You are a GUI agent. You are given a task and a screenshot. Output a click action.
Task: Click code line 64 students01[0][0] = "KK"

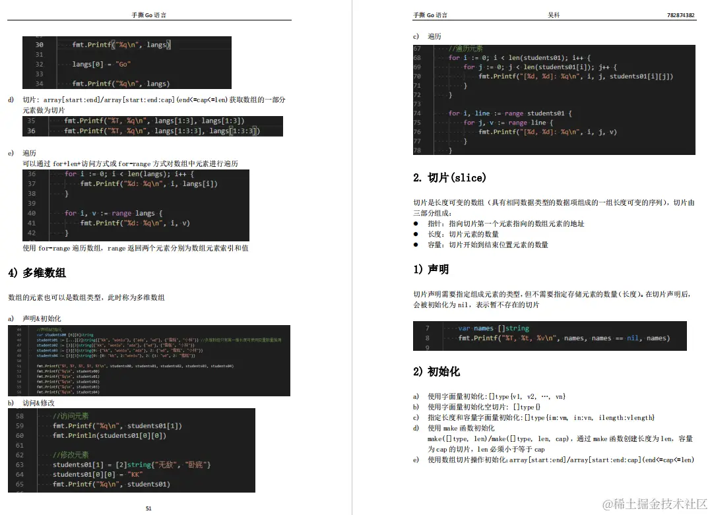click(x=98, y=474)
